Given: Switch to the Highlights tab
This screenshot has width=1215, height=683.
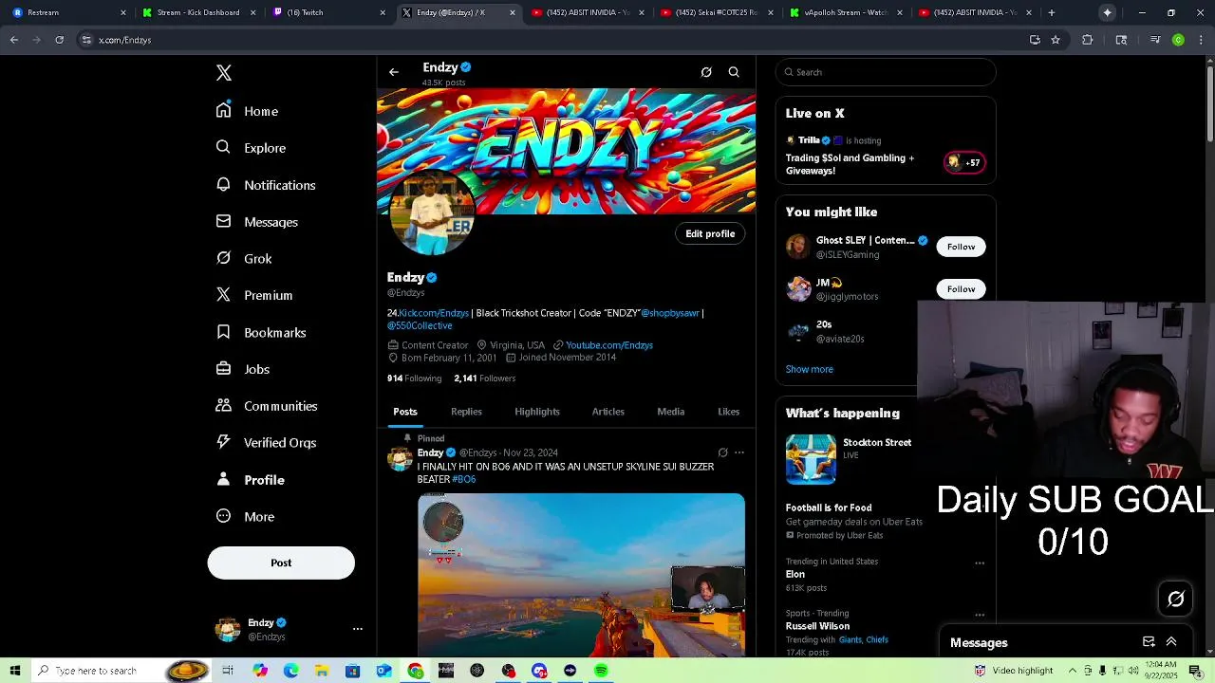Looking at the screenshot, I should point(537,412).
